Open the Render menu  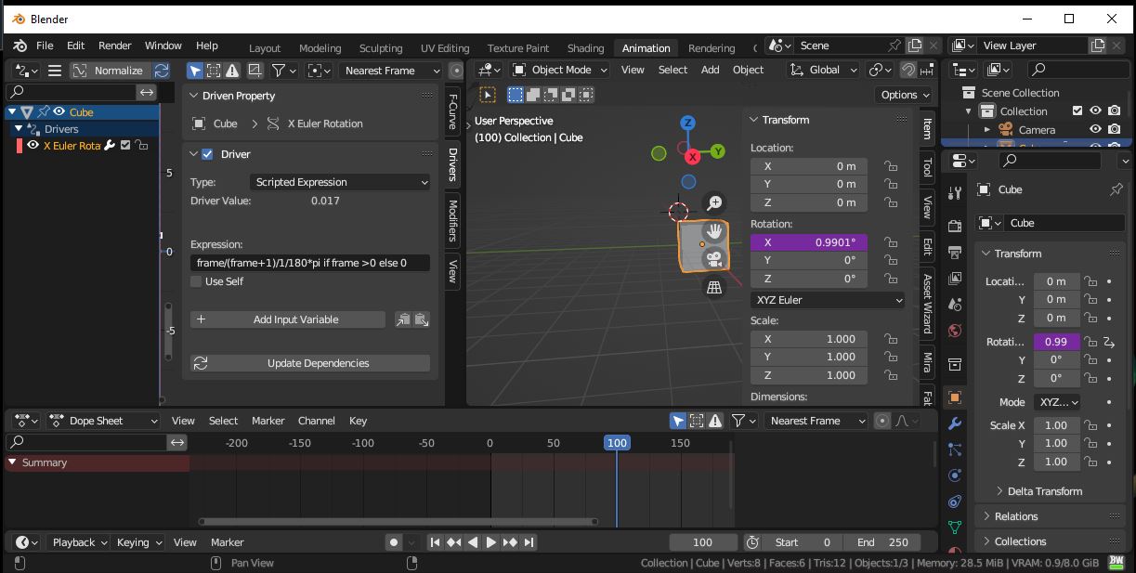coord(115,46)
